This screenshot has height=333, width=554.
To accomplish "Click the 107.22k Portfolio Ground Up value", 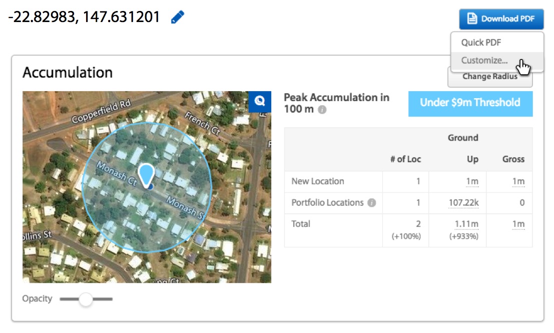I will click(x=463, y=203).
